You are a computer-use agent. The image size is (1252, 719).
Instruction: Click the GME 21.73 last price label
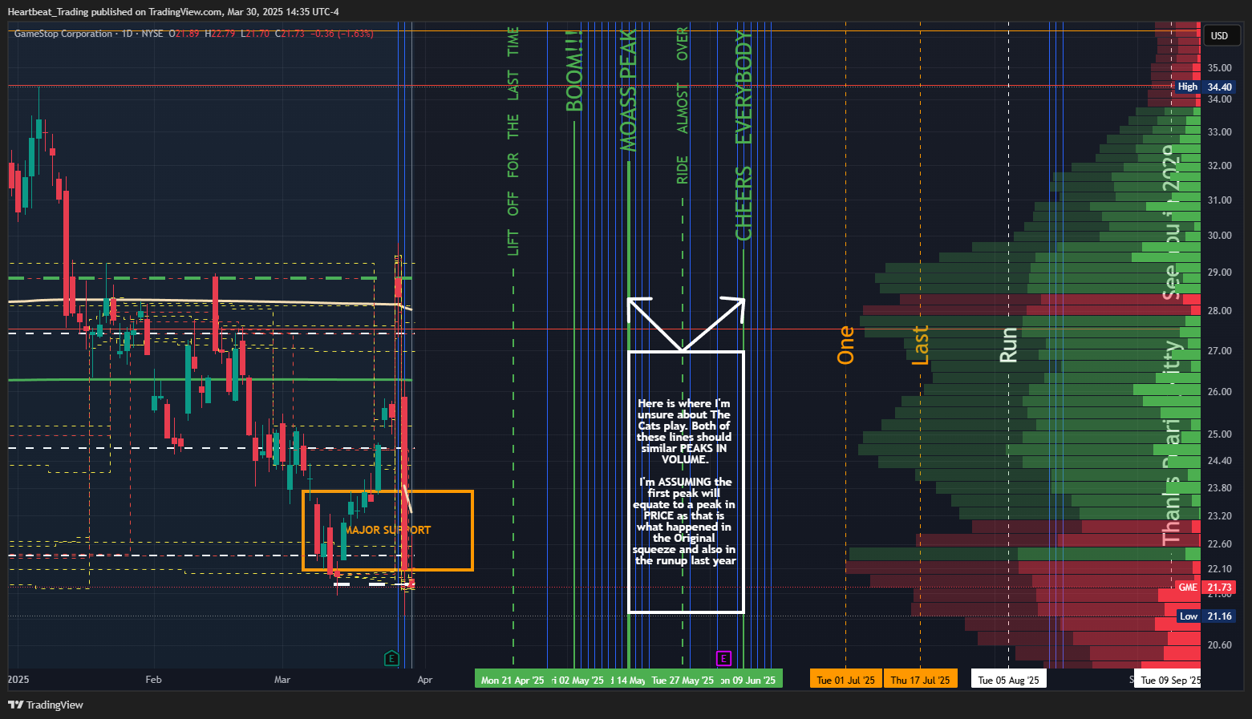(1205, 588)
